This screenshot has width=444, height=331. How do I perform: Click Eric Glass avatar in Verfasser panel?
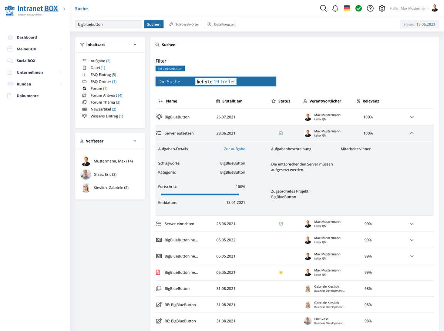click(x=86, y=174)
